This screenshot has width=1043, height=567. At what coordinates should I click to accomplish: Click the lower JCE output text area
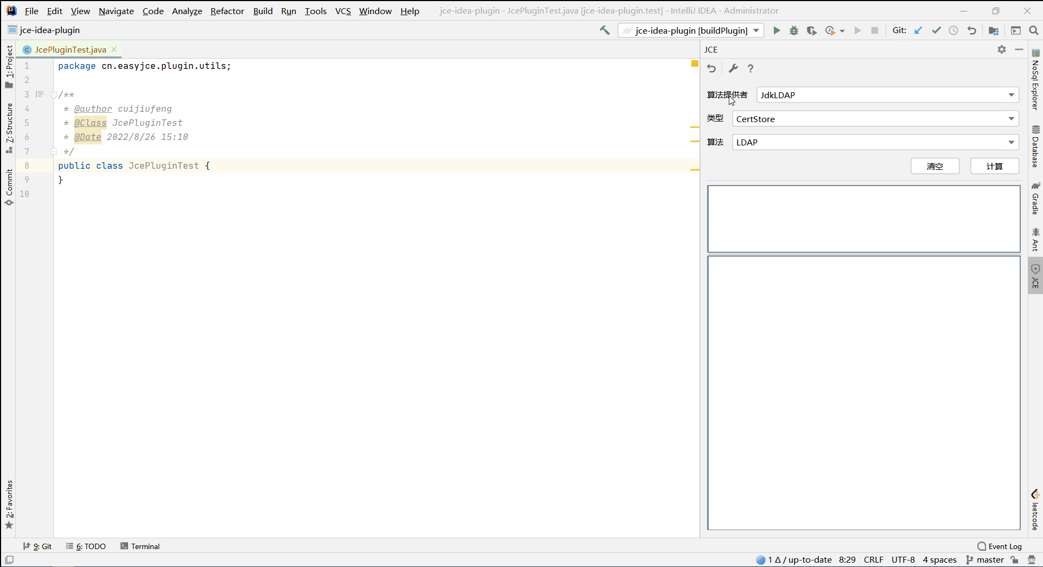(864, 393)
